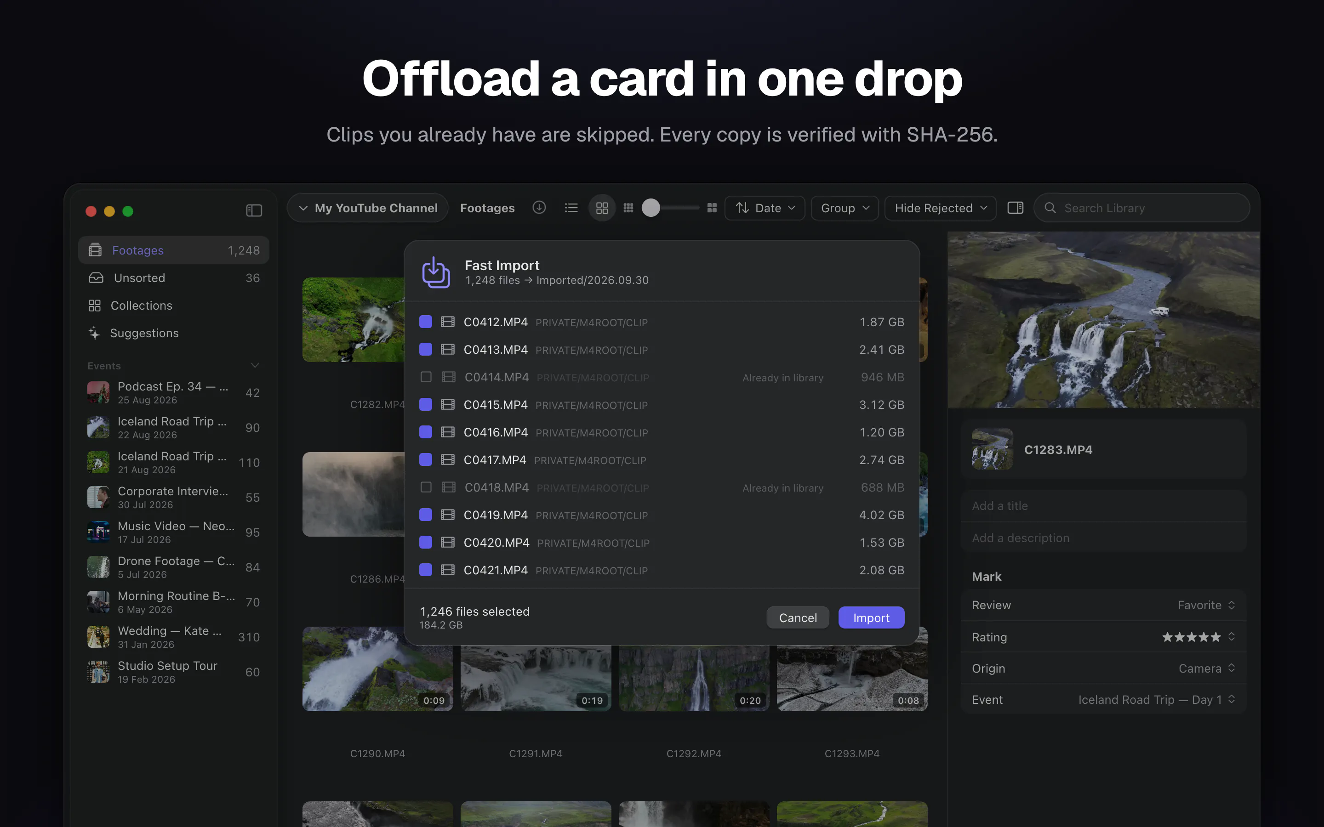Toggle the inspector panel icon

click(x=1016, y=208)
